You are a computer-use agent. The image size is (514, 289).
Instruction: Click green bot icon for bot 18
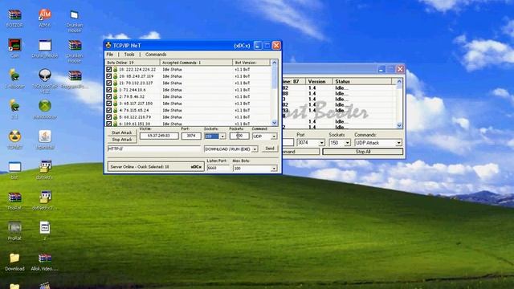[116, 70]
